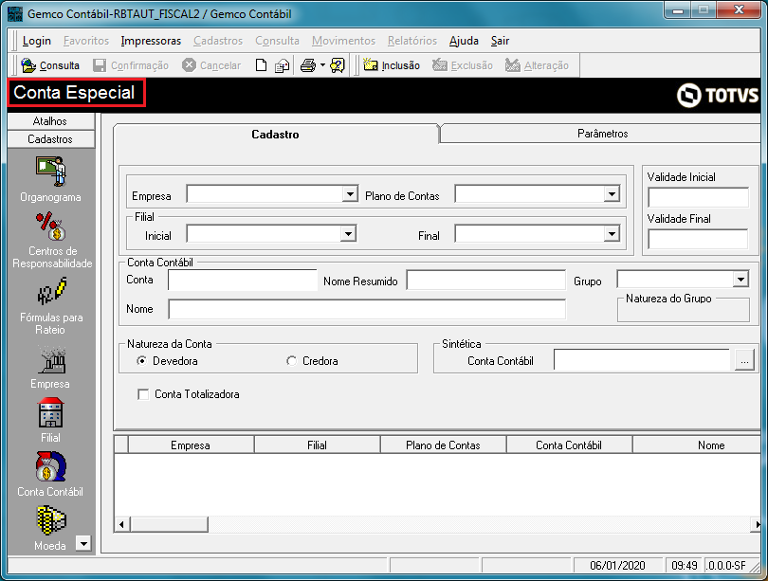Expand the Filial Final dropdown
Viewport: 768px width, 581px height.
(612, 234)
